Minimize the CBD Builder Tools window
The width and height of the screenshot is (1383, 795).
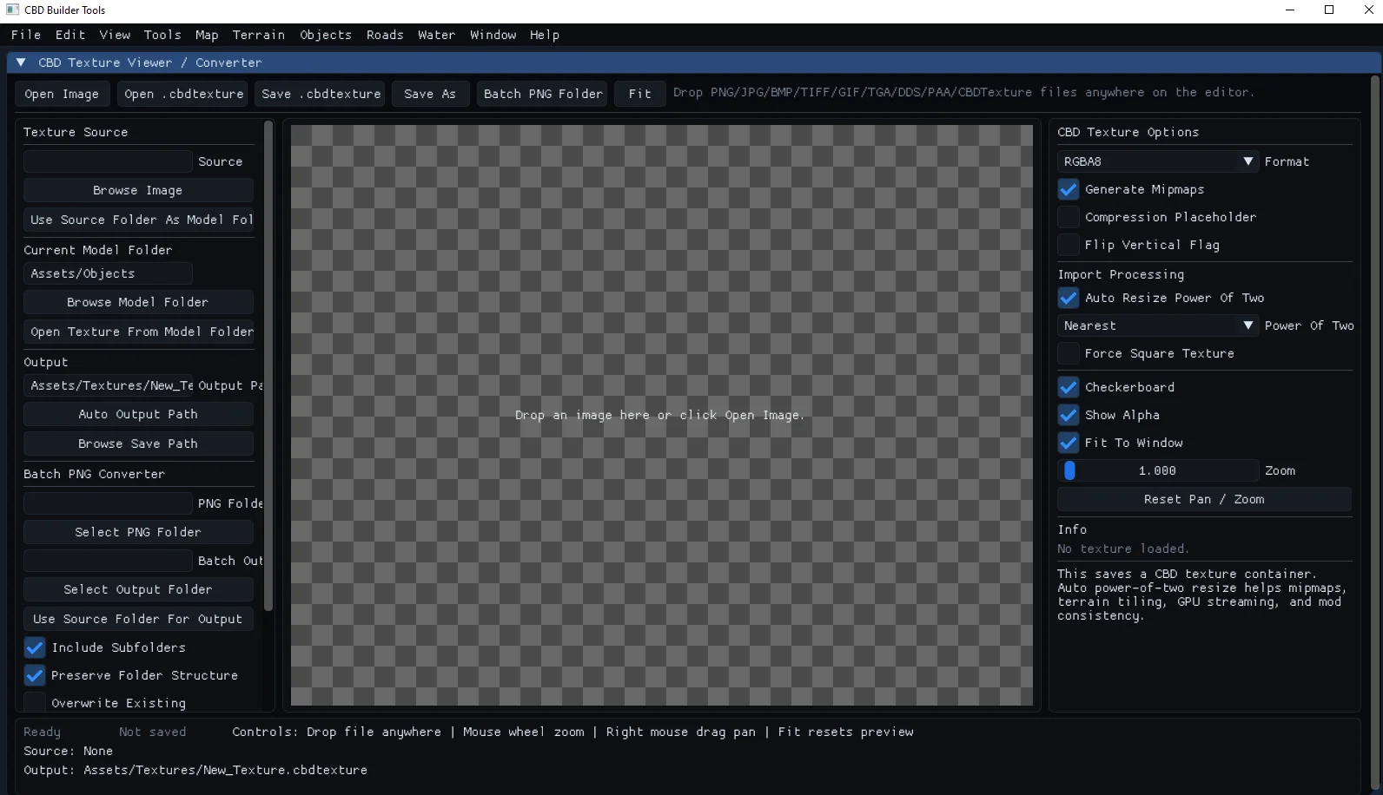pos(1290,10)
